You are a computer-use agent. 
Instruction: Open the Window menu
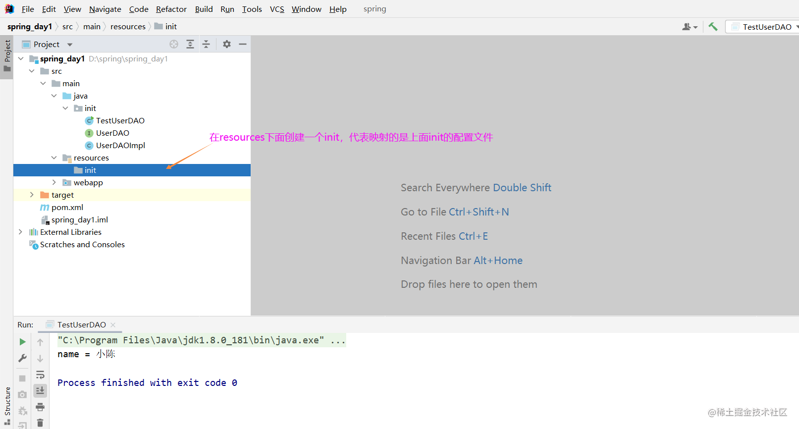tap(307, 9)
